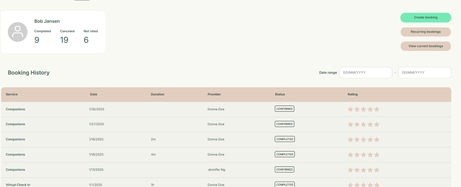The height and width of the screenshot is (187, 461).
Task: Select second star on 1/30/2025 booking
Action: pos(357,109)
